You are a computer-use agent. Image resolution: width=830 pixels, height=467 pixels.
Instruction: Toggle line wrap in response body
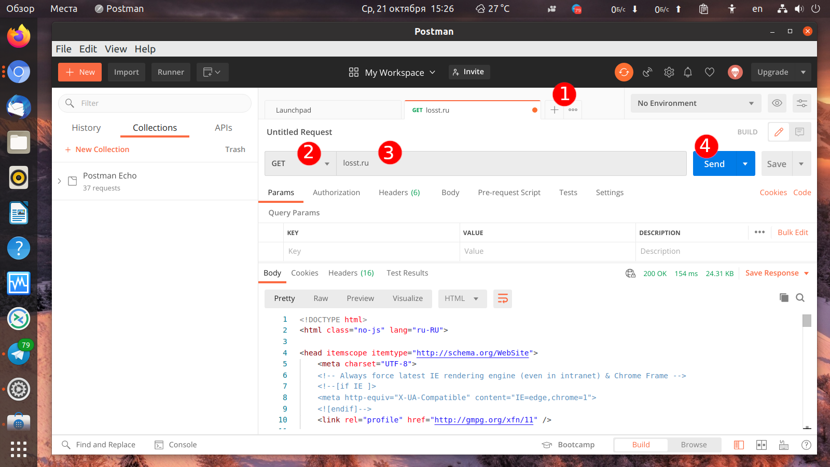[x=503, y=298]
